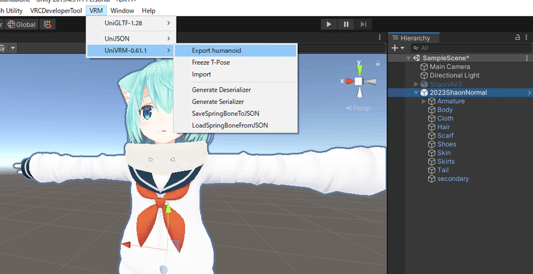Image resolution: width=533 pixels, height=274 pixels.
Task: Toggle Persp projection label in scene
Action: [x=358, y=108]
